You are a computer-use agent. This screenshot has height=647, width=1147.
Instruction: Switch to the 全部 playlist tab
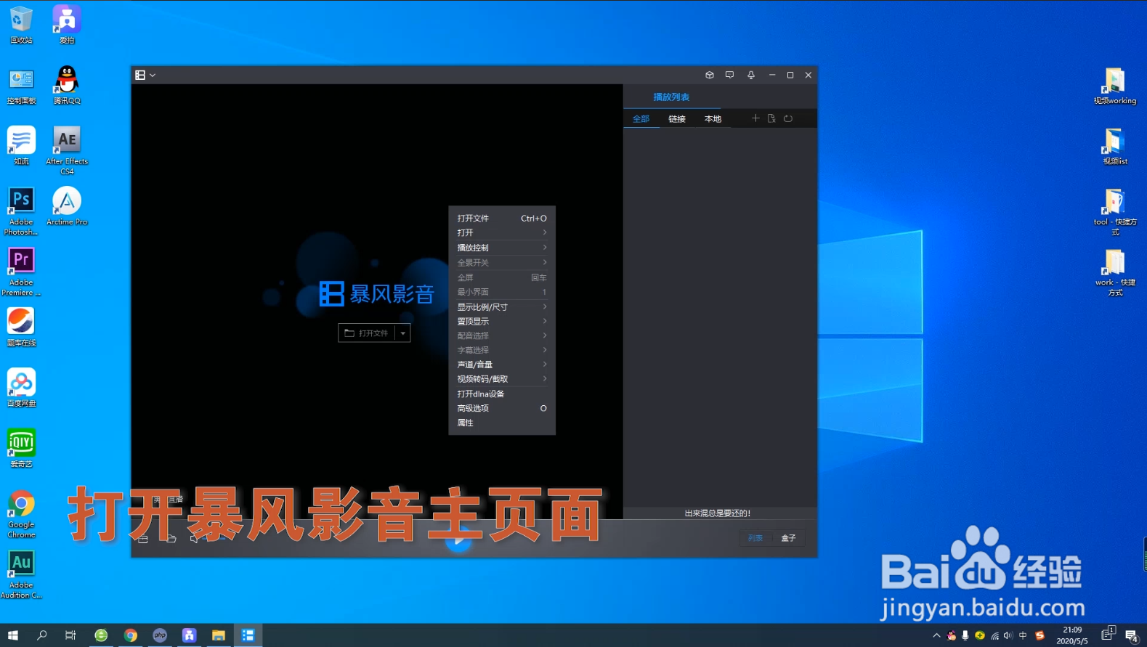tap(641, 118)
